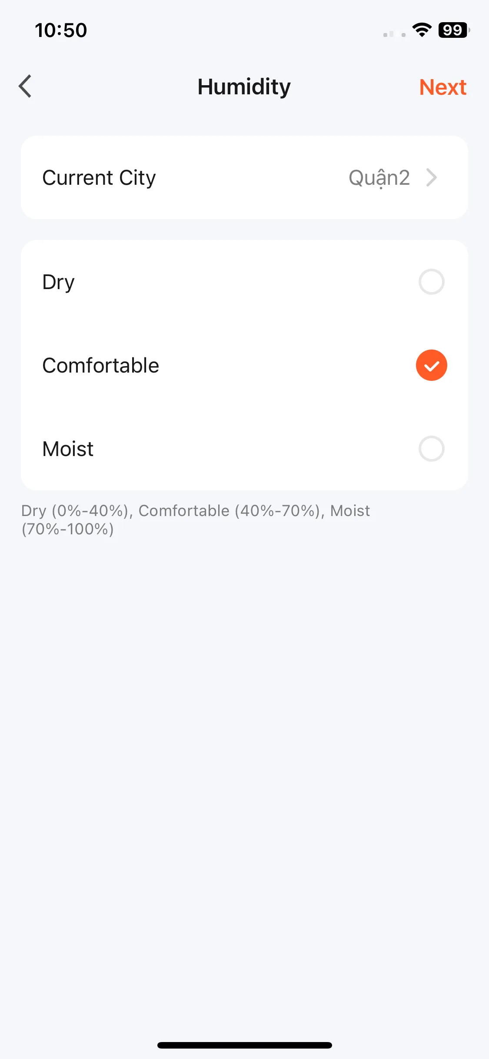Tap the Humidity page title
The image size is (489, 1059).
point(244,87)
